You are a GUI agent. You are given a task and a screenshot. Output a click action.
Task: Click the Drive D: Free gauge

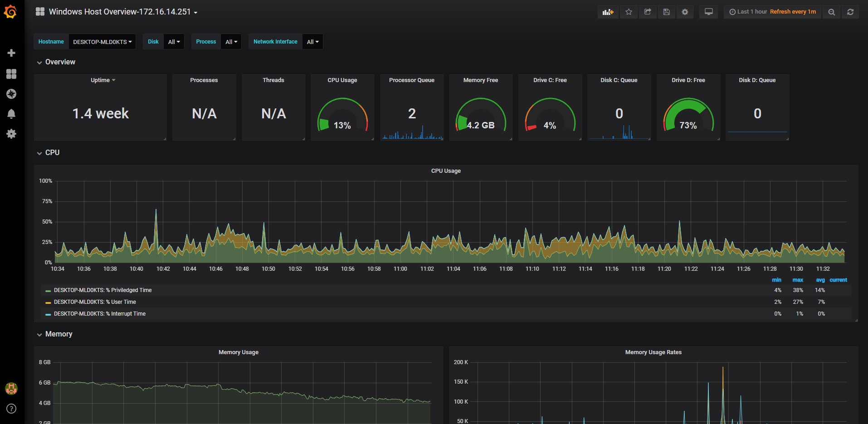[688, 116]
